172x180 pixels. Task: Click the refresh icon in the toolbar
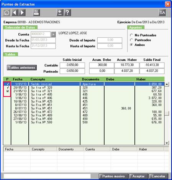[x=7, y=13]
